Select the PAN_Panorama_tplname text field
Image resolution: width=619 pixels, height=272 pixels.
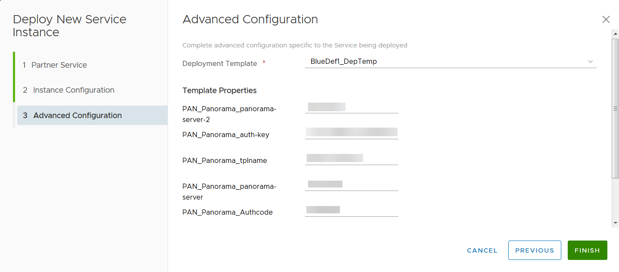tap(351, 158)
